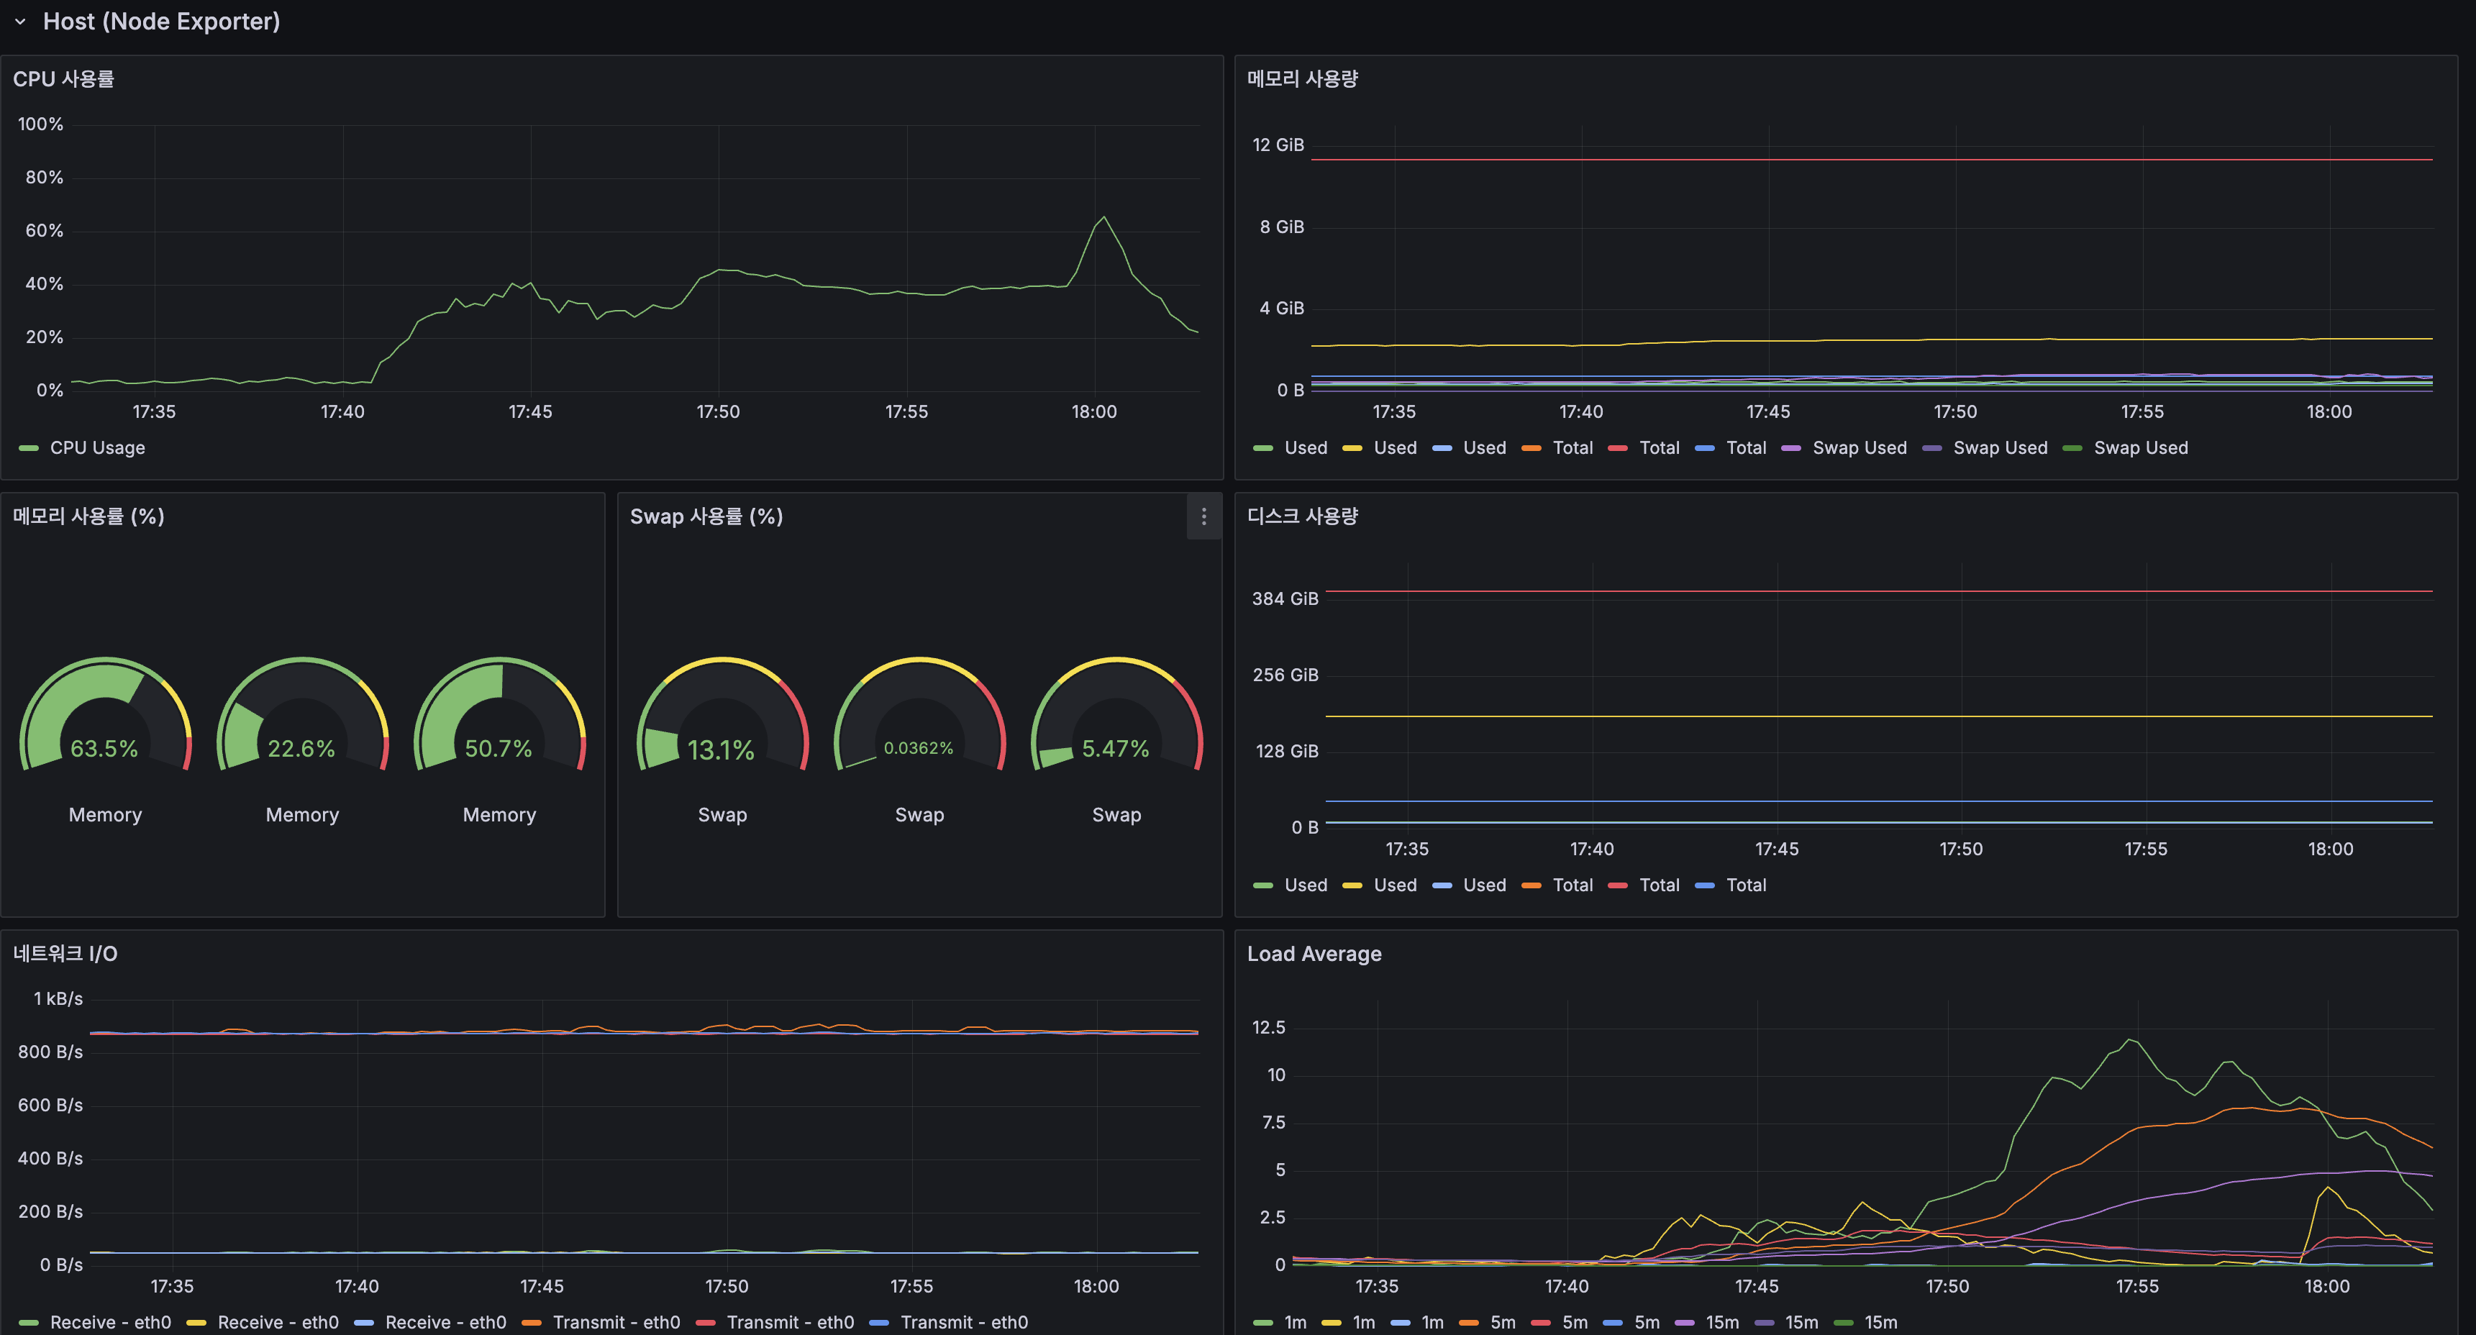Click orange 5m marker in Load Average legend
This screenshot has width=2476, height=1335.
tap(1469, 1323)
